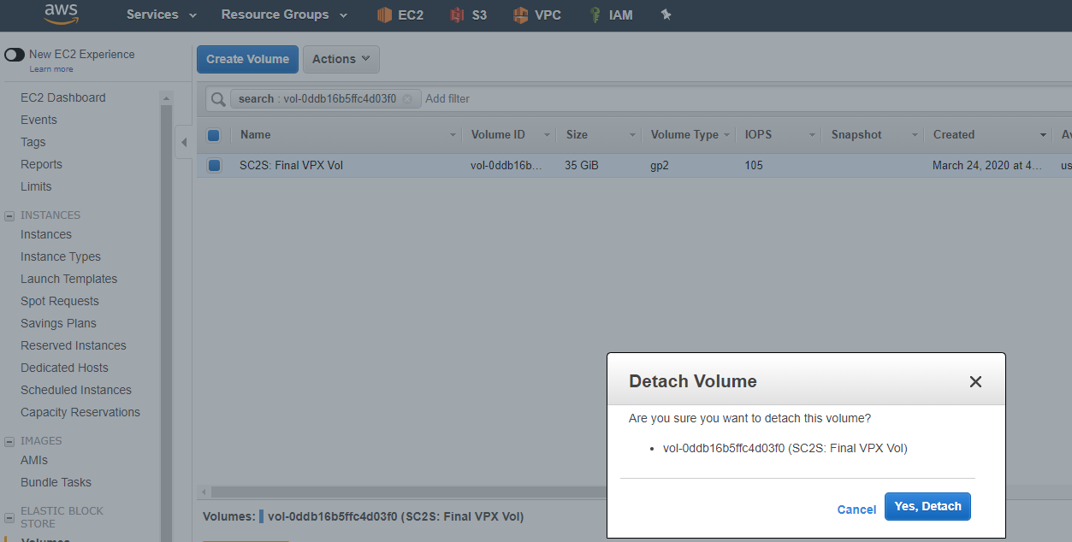Viewport: 1072px width, 542px height.
Task: Click the vol-0ddb16b… Volume ID cell
Action: tap(506, 166)
